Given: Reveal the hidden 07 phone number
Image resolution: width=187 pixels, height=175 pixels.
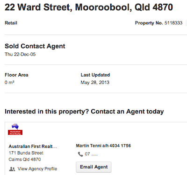Looking at the screenshot, I should pyautogui.click(x=91, y=154).
